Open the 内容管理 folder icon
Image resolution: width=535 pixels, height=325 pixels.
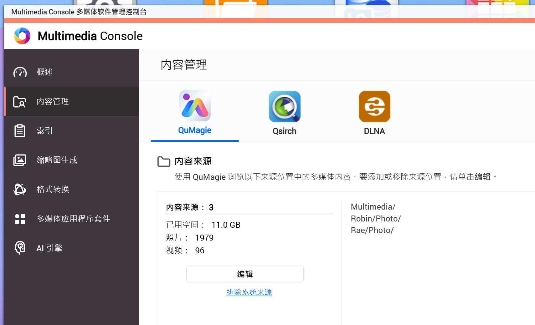(20, 101)
